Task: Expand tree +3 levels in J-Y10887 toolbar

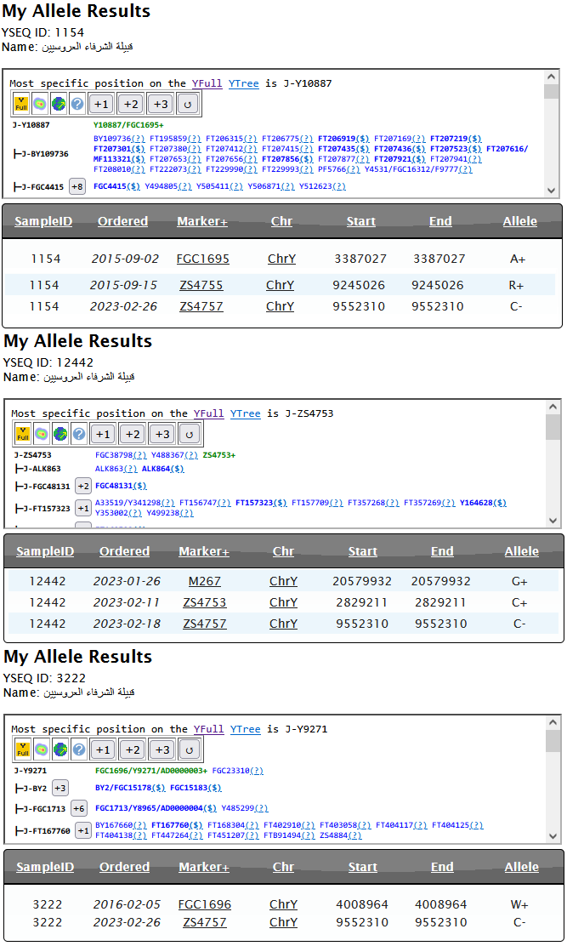Action: click(161, 105)
